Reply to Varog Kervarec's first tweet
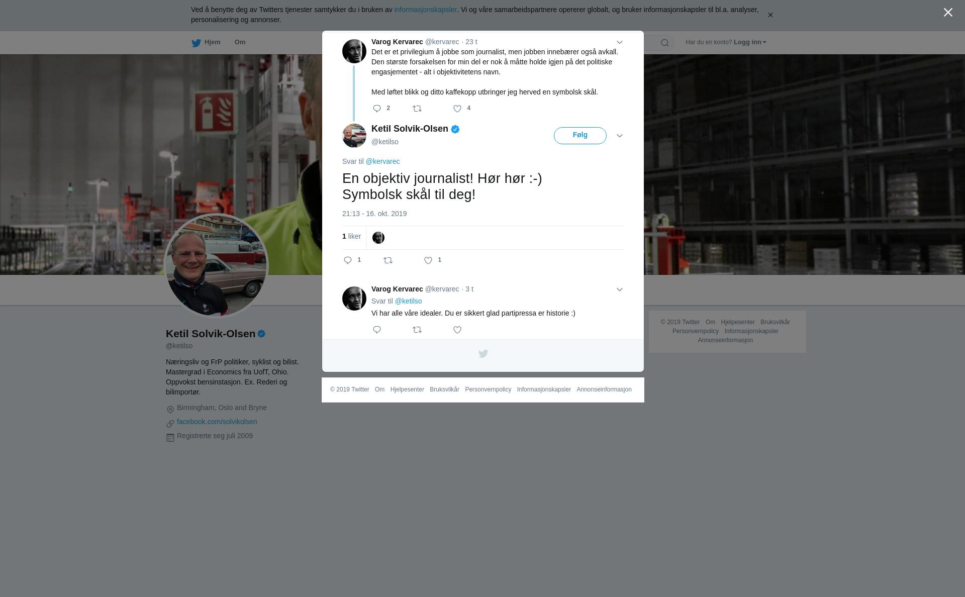 (x=377, y=109)
